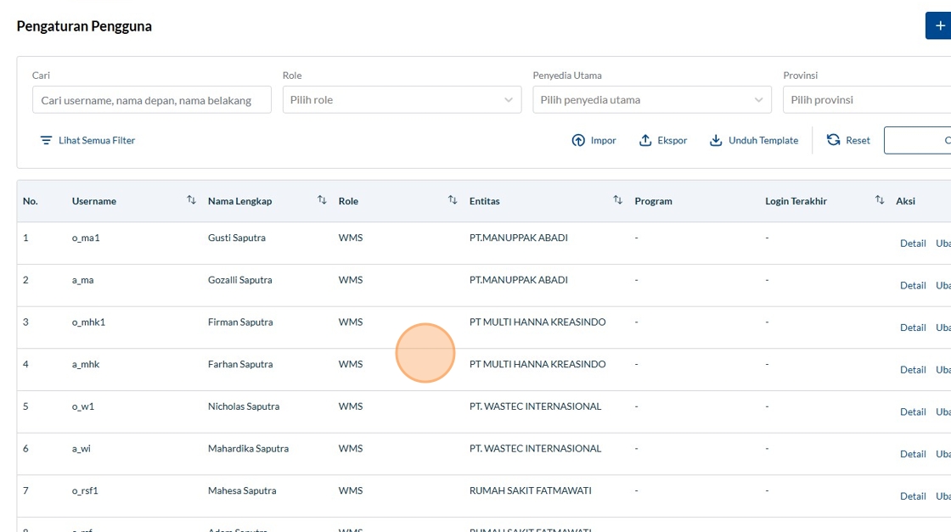Expand the Pilih role dropdown
The image size is (951, 532).
(x=402, y=100)
